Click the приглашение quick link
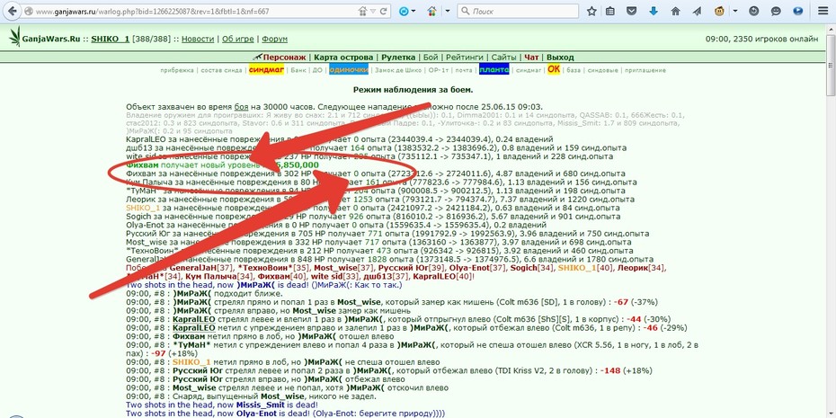 pyautogui.click(x=645, y=70)
